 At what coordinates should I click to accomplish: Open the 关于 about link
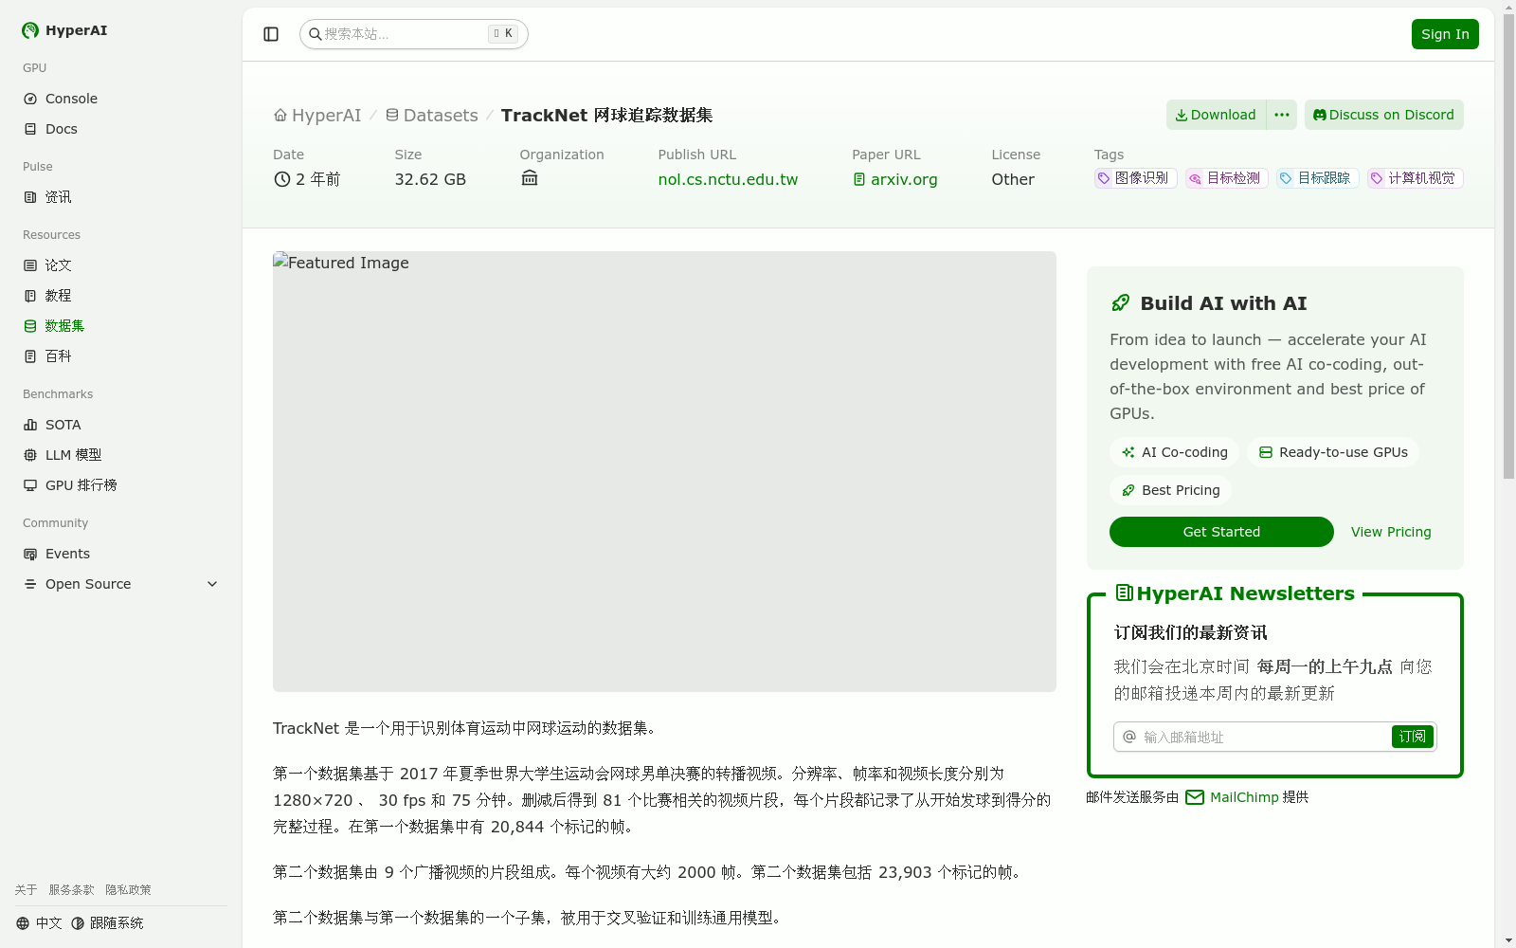click(26, 890)
